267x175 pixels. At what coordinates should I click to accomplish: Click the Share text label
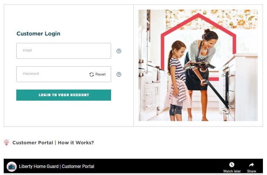tap(251, 171)
